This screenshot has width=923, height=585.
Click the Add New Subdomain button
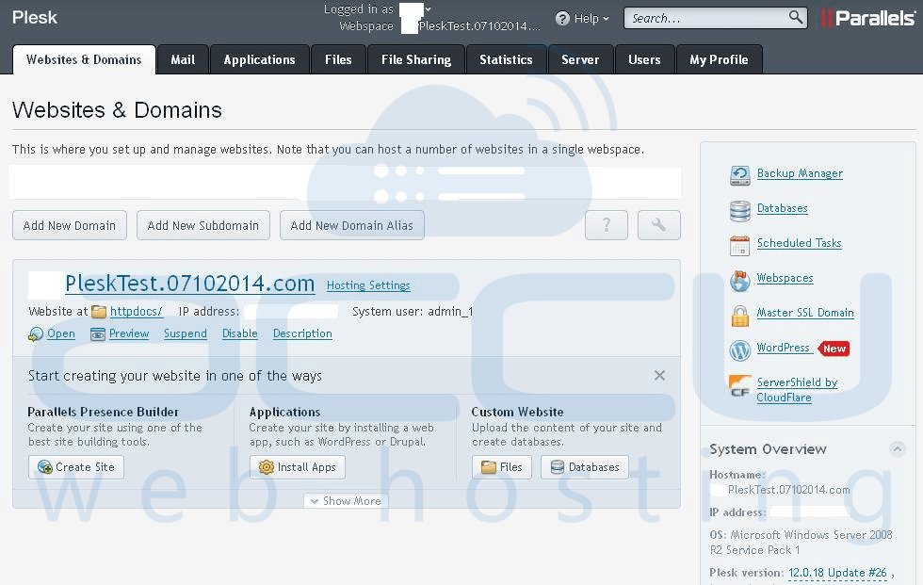coord(202,225)
